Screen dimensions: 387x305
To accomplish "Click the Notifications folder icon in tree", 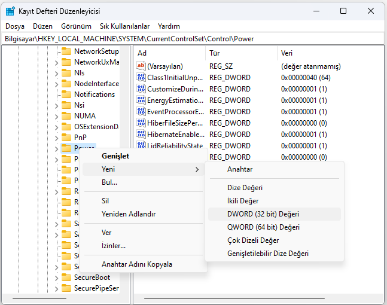I will 66,94.
